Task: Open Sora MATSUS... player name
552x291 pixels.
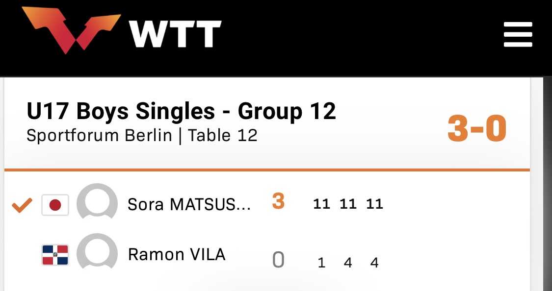Action: 189,204
